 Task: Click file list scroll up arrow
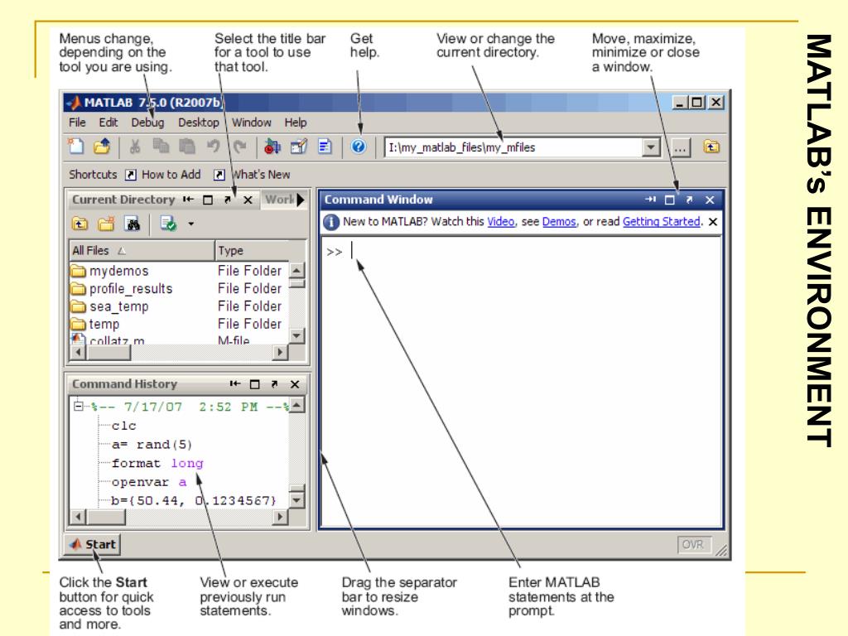[297, 270]
